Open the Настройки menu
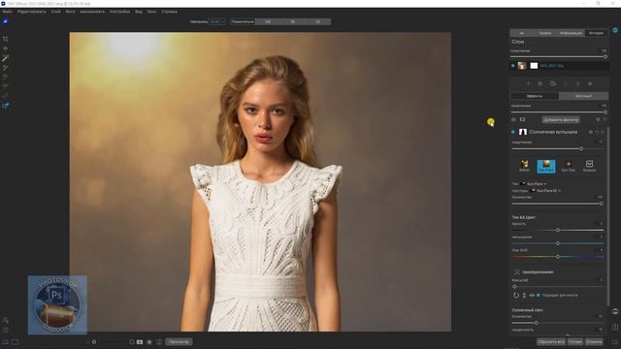The image size is (621, 349). (x=120, y=12)
